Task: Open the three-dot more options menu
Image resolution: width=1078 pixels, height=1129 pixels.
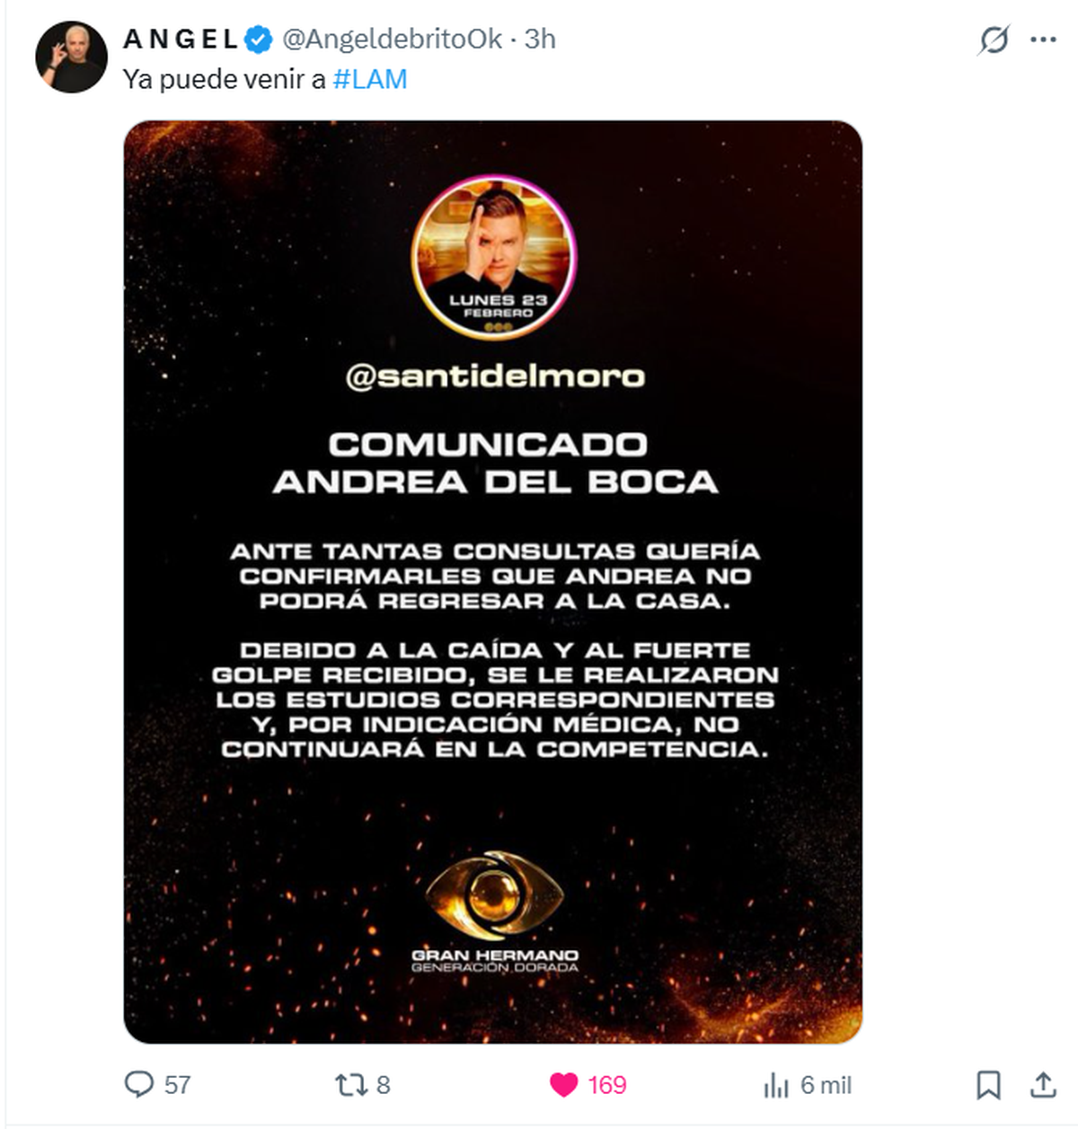Action: point(1043,40)
